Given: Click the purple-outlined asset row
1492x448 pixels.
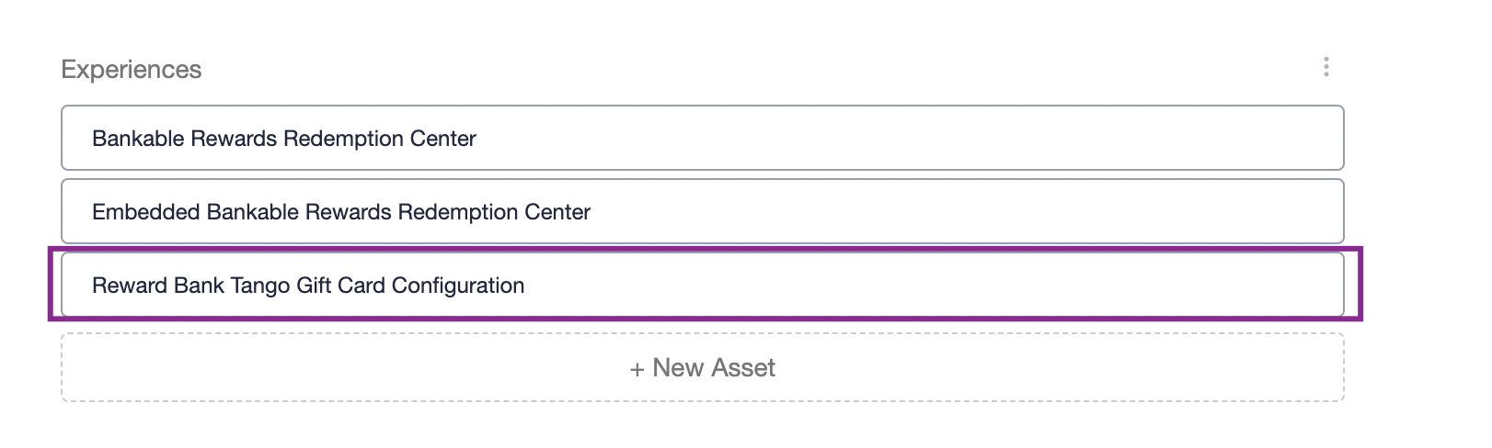Looking at the screenshot, I should pos(703,285).
